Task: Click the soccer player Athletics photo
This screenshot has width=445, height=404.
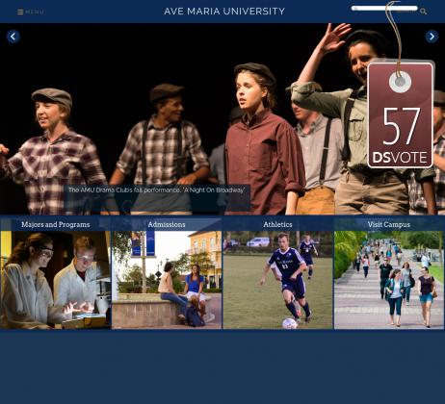Action: [277, 280]
